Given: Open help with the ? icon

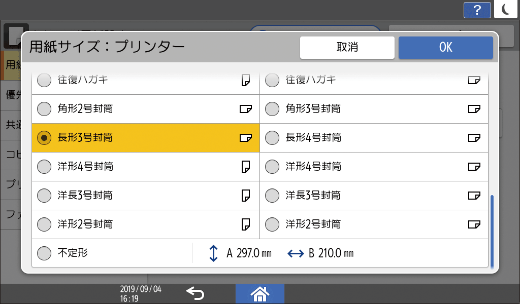Looking at the screenshot, I should (x=477, y=10).
